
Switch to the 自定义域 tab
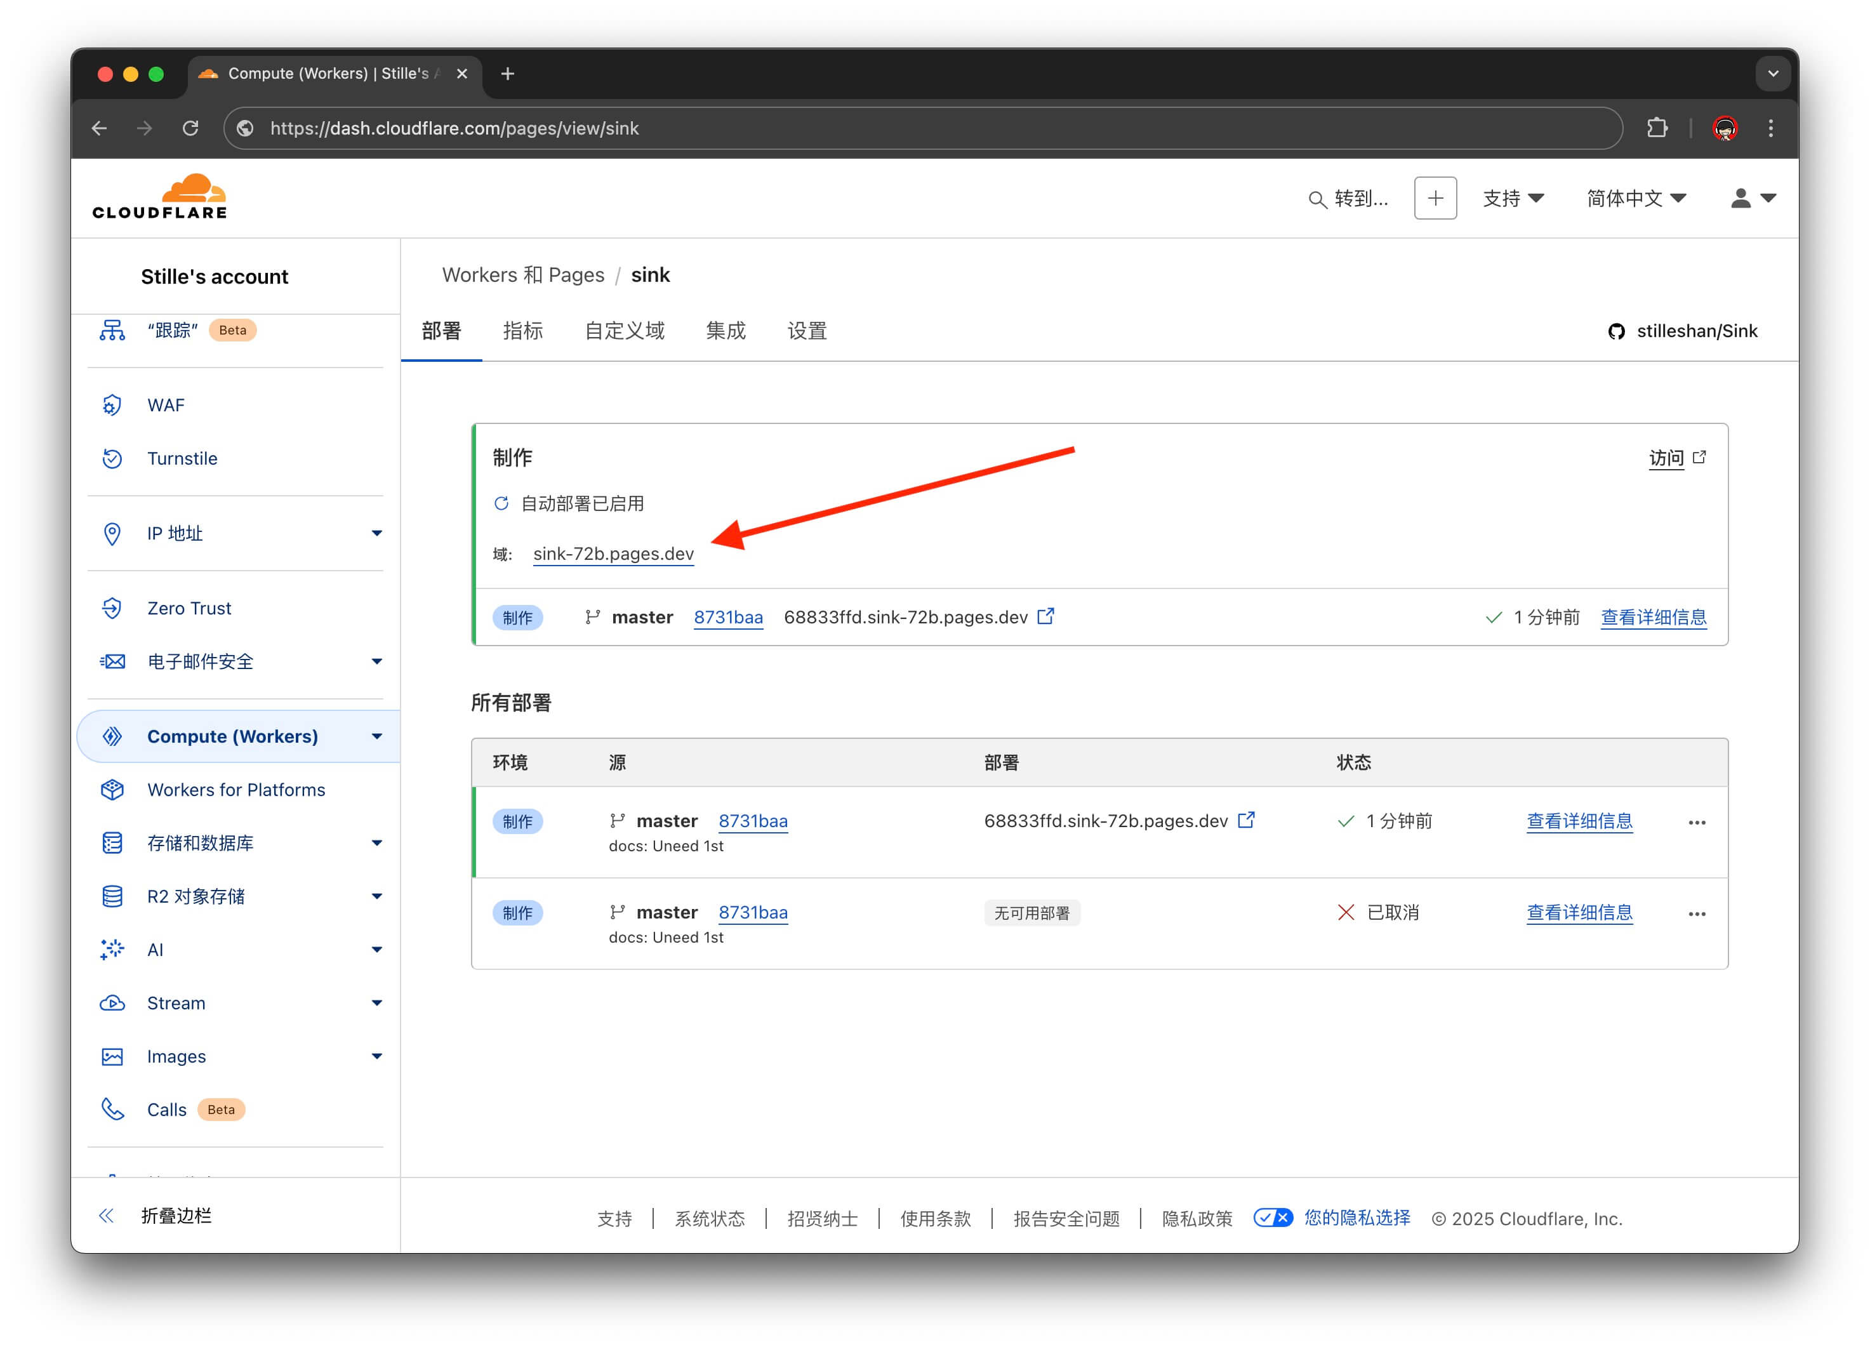[624, 331]
